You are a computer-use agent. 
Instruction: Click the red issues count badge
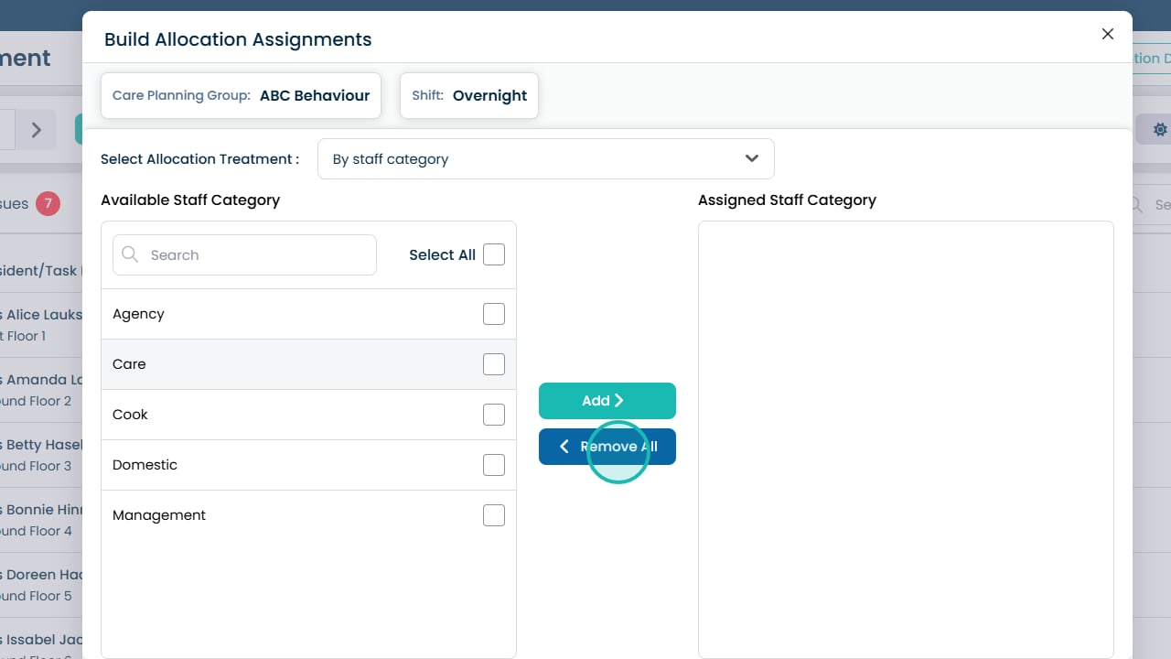pyautogui.click(x=48, y=203)
